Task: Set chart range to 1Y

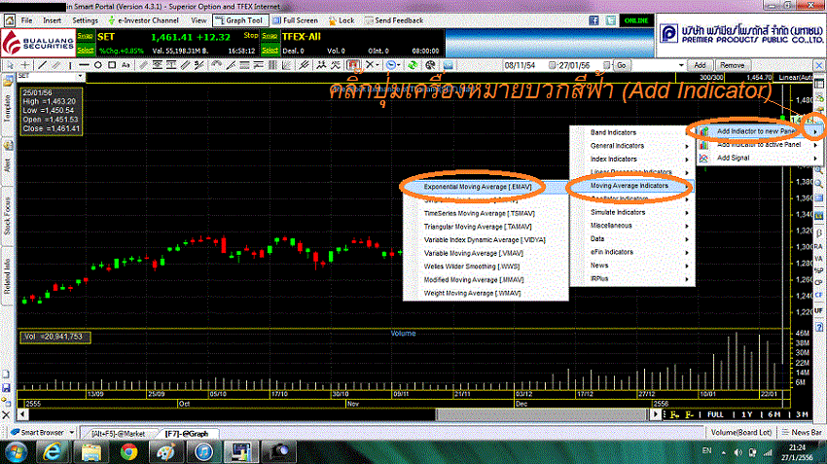Action: tap(747, 415)
